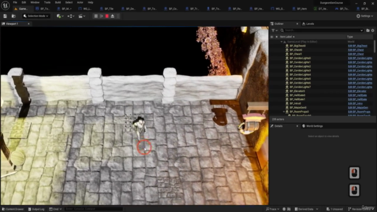Close the Details panel tab
This screenshot has width=377, height=212.
point(297,126)
